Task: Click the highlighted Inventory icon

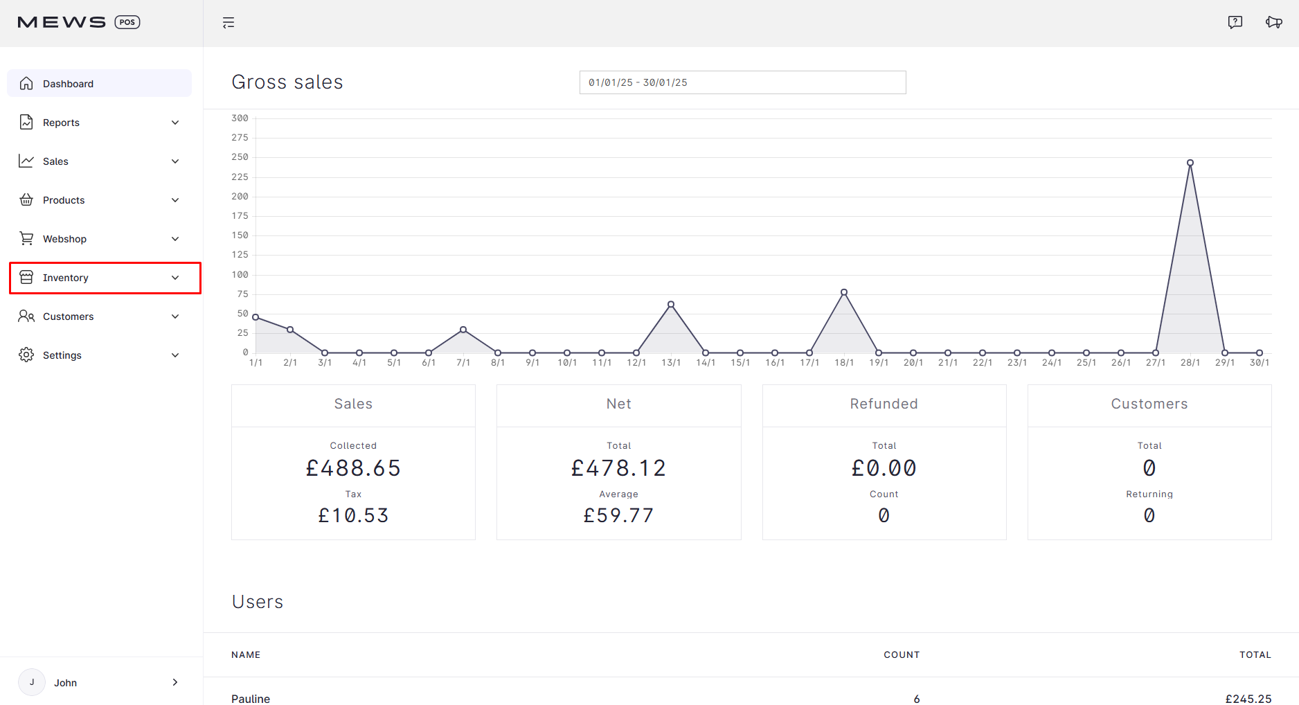Action: click(x=26, y=277)
